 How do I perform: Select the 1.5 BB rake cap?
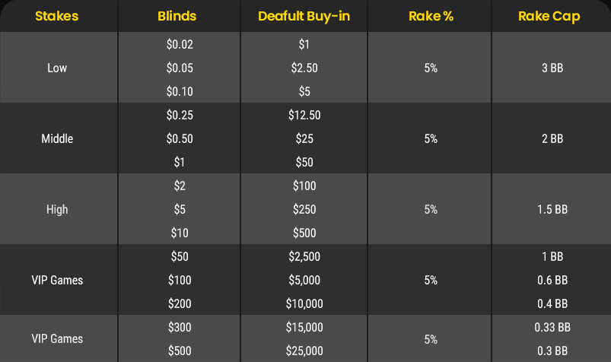(552, 209)
